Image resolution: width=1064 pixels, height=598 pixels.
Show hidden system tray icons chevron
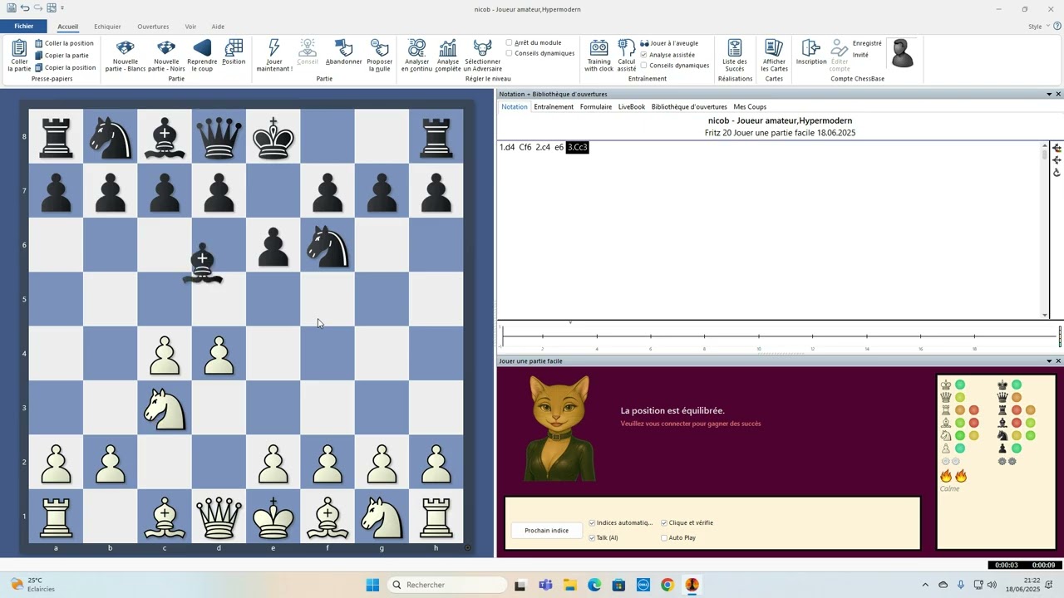(925, 585)
